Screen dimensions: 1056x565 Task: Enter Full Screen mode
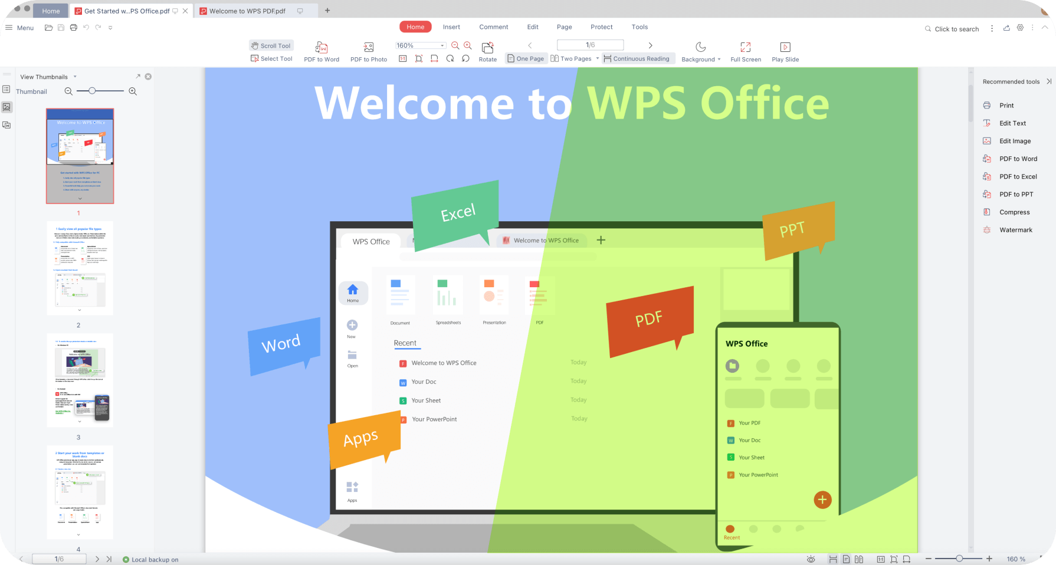[x=746, y=48]
